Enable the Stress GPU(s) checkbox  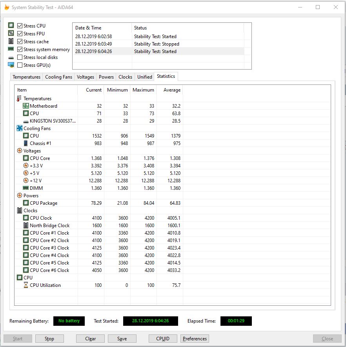click(x=20, y=65)
